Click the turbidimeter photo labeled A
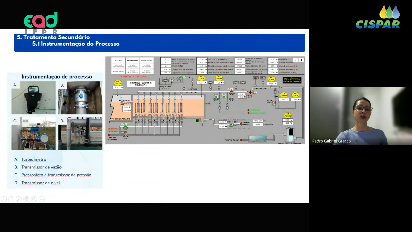The image size is (412, 232). (x=33, y=98)
